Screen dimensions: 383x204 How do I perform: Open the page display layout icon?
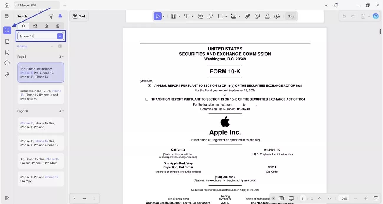click(x=281, y=198)
